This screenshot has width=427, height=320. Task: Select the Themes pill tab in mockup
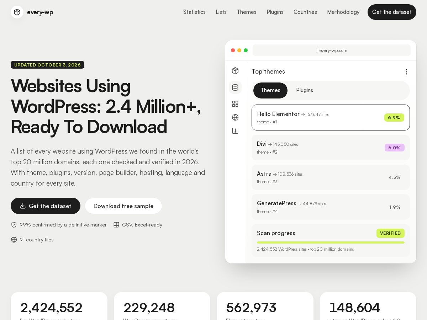click(x=270, y=90)
